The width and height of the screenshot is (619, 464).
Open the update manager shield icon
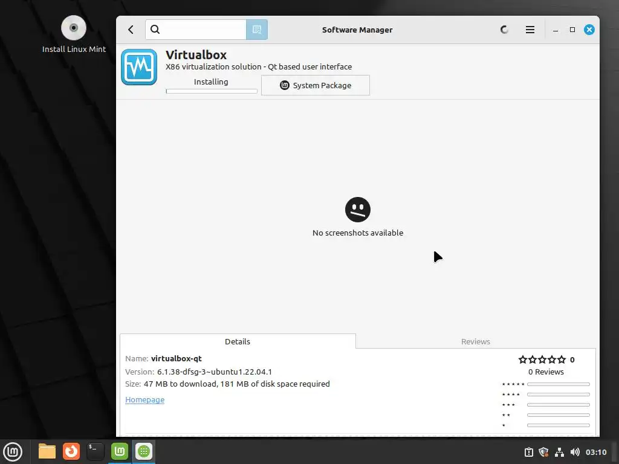(x=543, y=452)
